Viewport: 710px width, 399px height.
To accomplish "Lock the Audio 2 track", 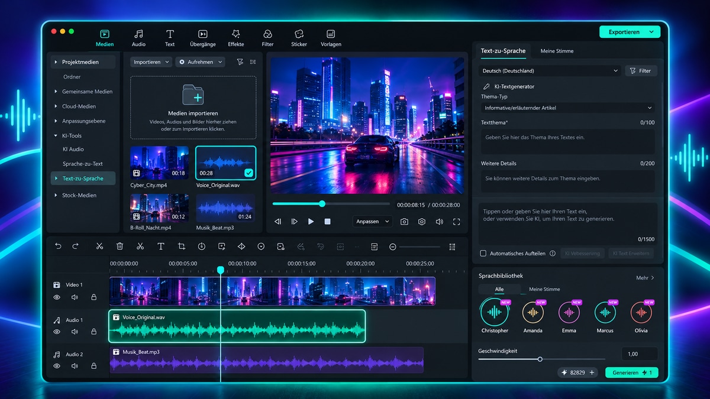I will tap(93, 366).
